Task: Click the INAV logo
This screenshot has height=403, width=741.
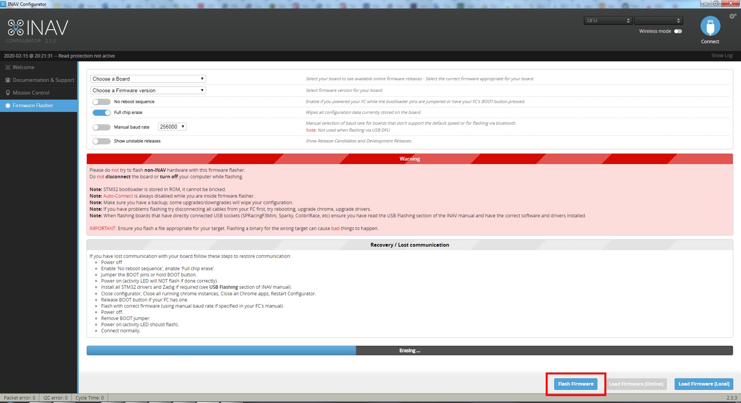Action: pyautogui.click(x=37, y=28)
